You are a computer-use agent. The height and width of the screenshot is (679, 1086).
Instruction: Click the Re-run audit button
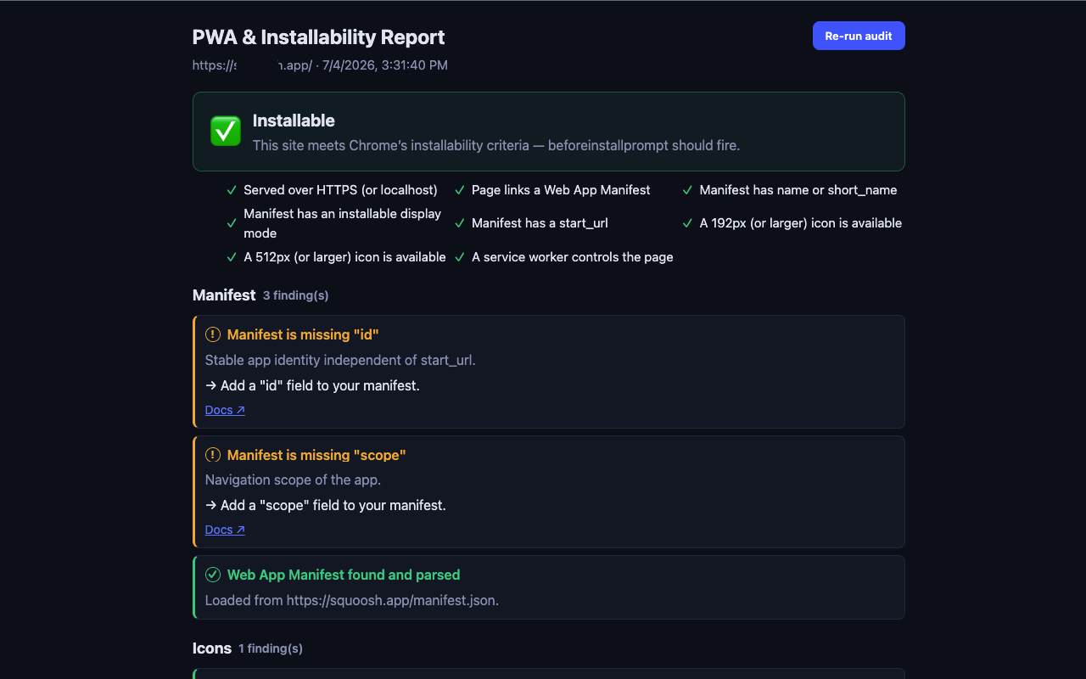(859, 36)
